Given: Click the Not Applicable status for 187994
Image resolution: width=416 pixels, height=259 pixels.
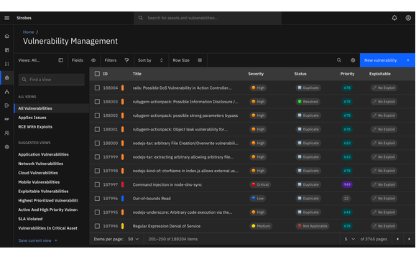Looking at the screenshot, I should (313, 226).
